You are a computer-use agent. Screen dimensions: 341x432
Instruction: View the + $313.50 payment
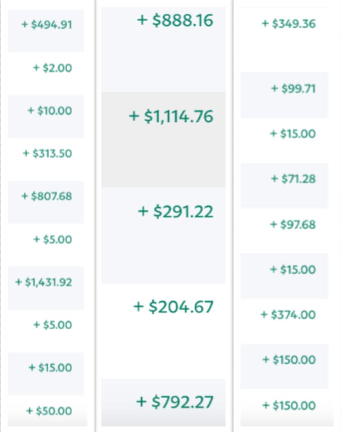click(x=47, y=154)
